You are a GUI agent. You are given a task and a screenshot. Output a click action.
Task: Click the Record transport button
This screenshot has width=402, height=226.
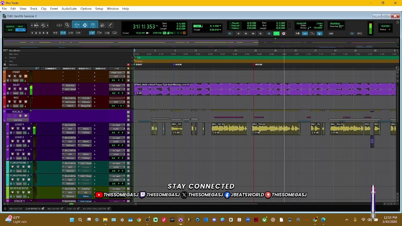[x=284, y=34]
